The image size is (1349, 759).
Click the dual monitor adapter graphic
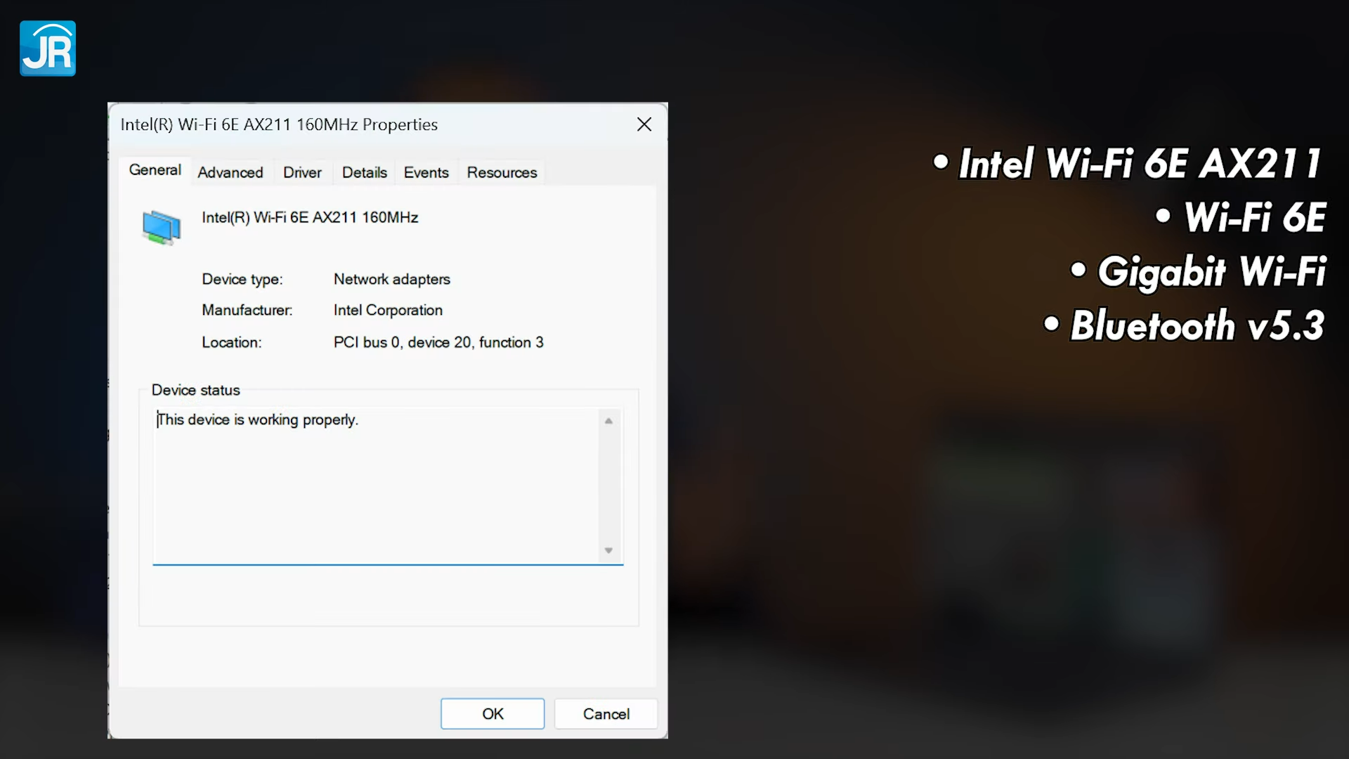point(162,226)
